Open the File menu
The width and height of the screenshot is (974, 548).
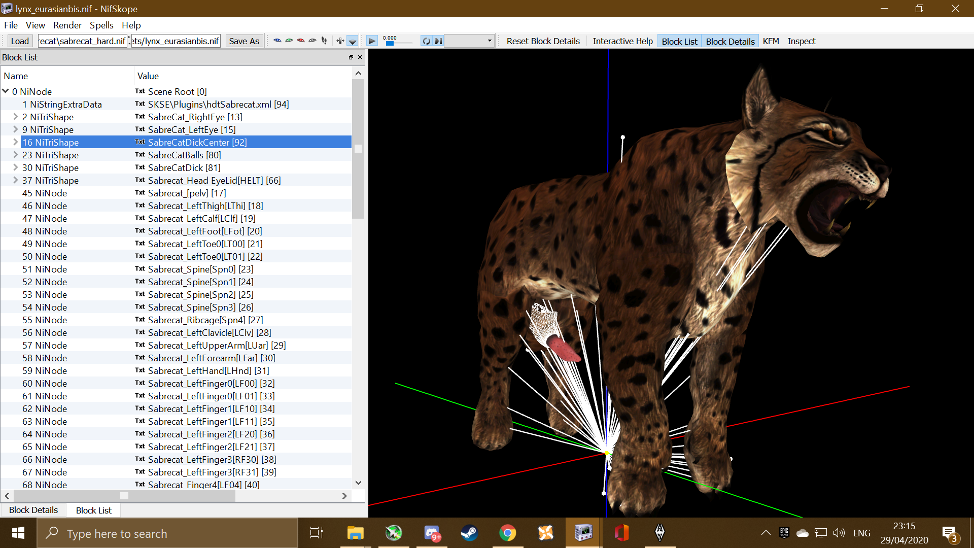click(x=11, y=25)
